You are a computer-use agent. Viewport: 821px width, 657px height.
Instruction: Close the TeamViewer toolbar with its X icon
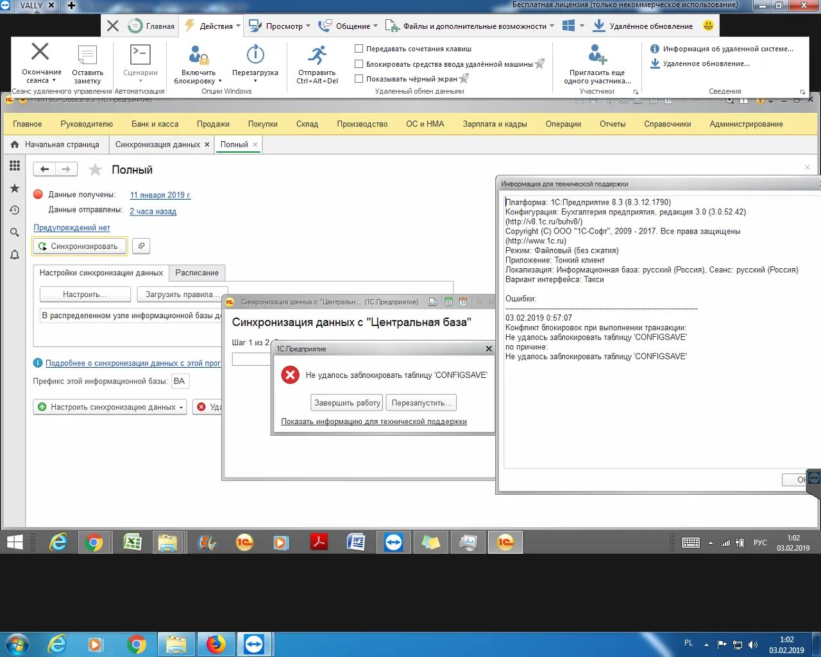point(113,26)
